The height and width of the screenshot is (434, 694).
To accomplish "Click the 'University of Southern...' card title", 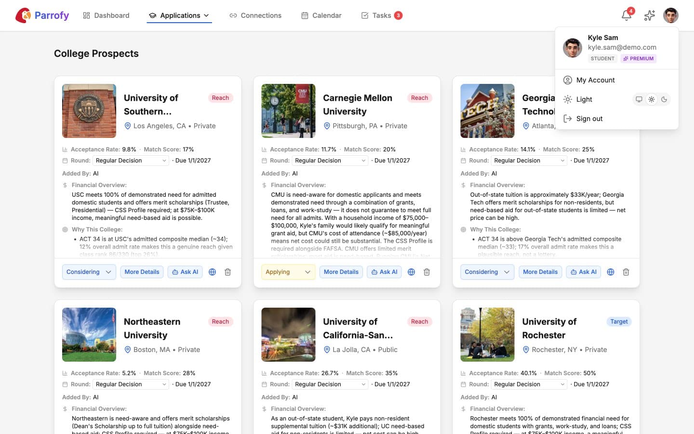I will click(151, 105).
